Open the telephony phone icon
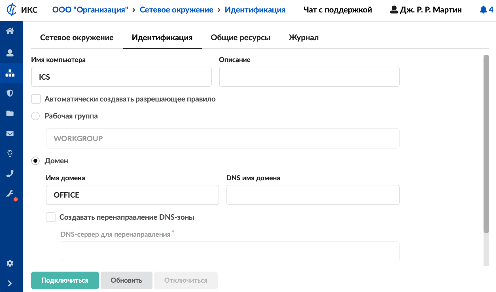Image resolution: width=496 pixels, height=292 pixels. (x=10, y=173)
